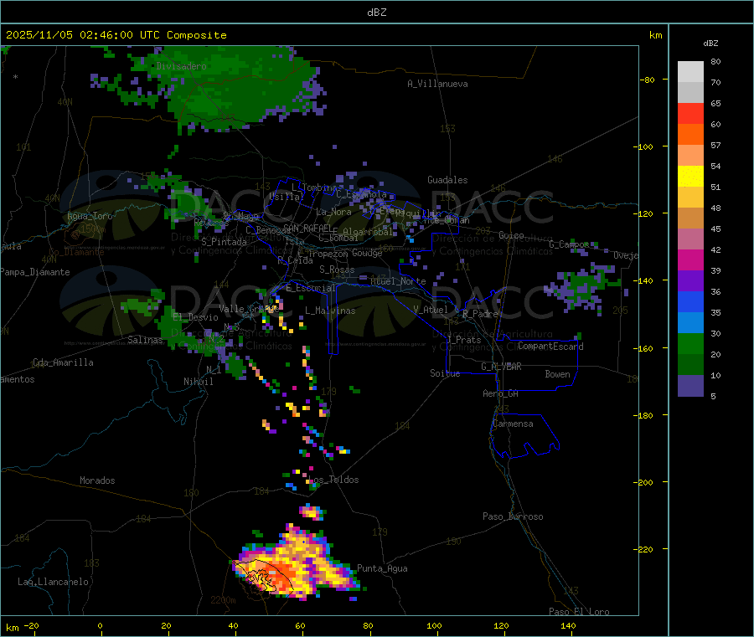Click the dBZ title at top
Image resolution: width=754 pixels, height=637 pixels.
coord(376,13)
